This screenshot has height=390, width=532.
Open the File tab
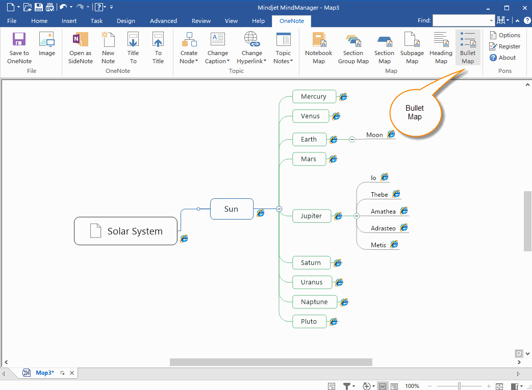(x=12, y=21)
